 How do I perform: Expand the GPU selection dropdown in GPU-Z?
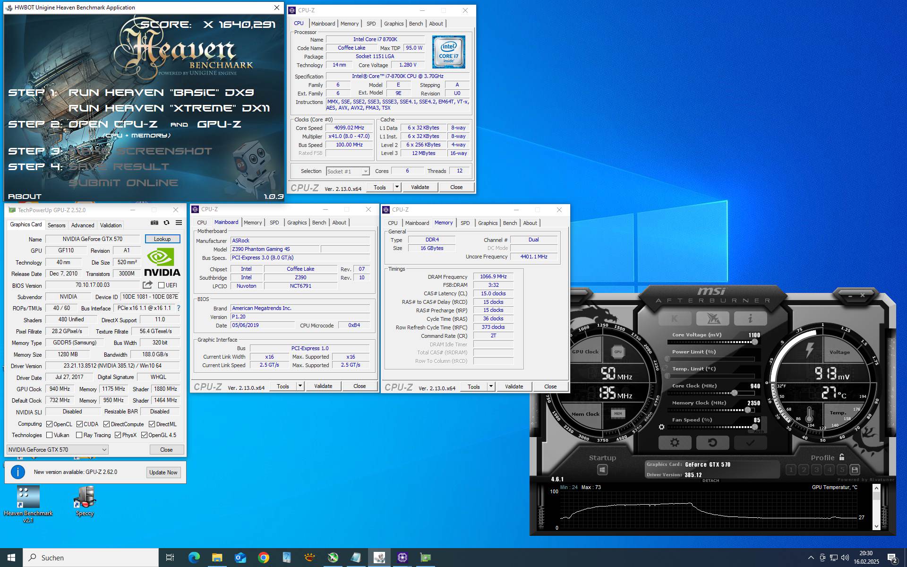58,449
